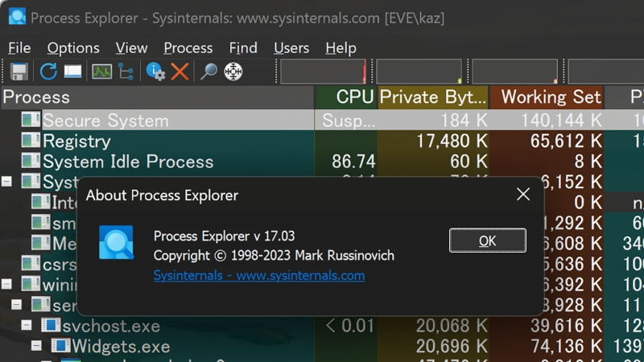Click the Process Explorer title bar app icon
This screenshot has height=362, width=644.
pyautogui.click(x=17, y=17)
